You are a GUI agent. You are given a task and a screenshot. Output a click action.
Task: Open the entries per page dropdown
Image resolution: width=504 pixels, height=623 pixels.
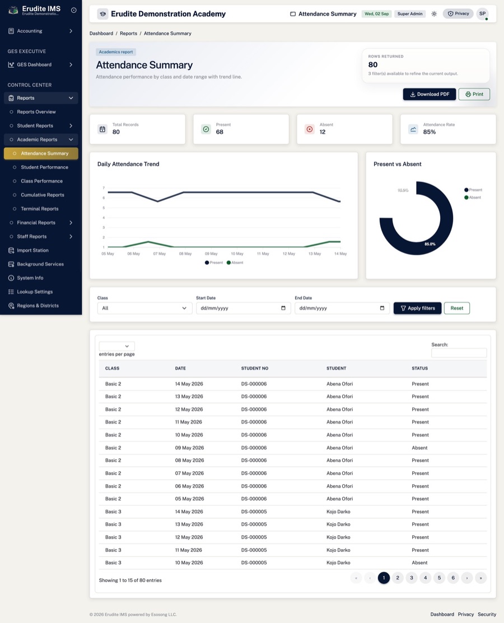click(x=117, y=346)
